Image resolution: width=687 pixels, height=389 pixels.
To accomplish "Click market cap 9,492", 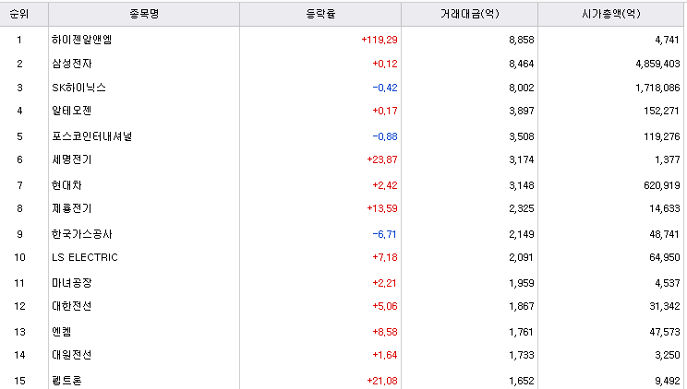I will click(x=668, y=381).
